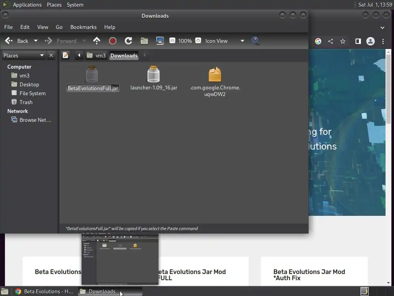Open the Places sidebar type dropdown
394x296 pixels.
coord(23,55)
